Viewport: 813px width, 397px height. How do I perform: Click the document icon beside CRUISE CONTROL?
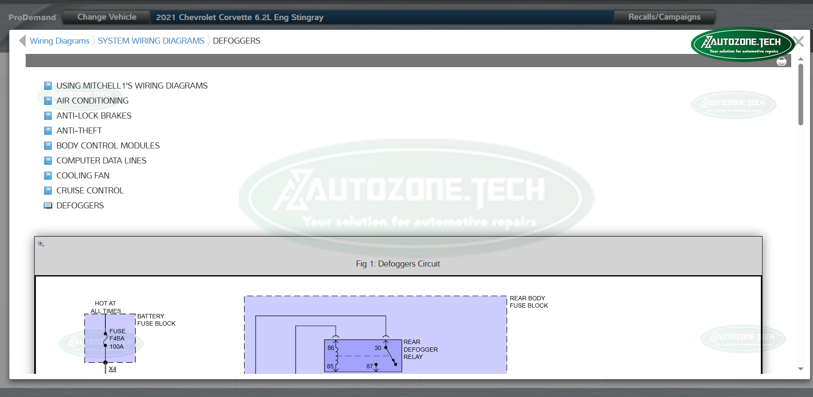click(x=48, y=191)
